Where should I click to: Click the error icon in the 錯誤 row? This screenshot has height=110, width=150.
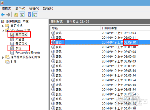[53, 42]
